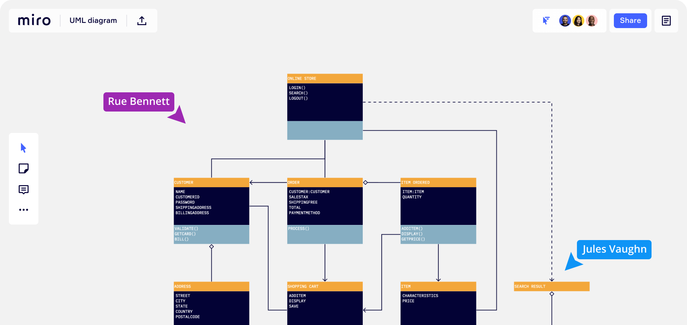Open more tools ellipsis menu
The image size is (687, 325).
tap(24, 210)
